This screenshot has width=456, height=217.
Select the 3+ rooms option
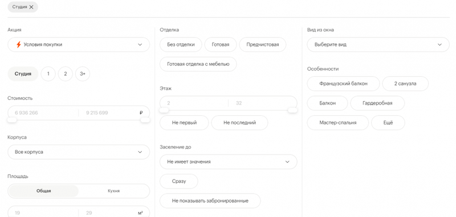[83, 74]
